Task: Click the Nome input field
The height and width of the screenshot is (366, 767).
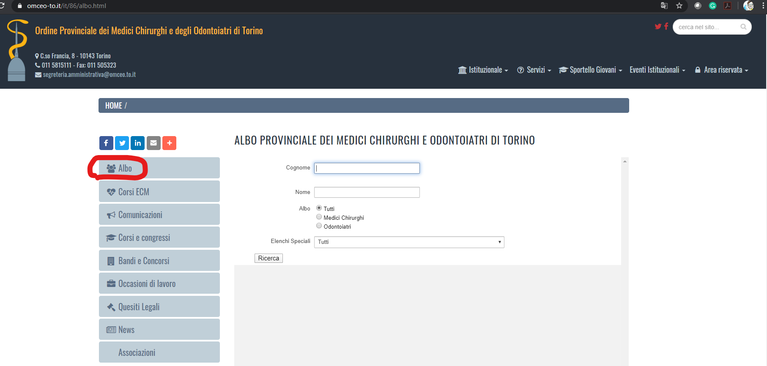Action: [x=367, y=192]
